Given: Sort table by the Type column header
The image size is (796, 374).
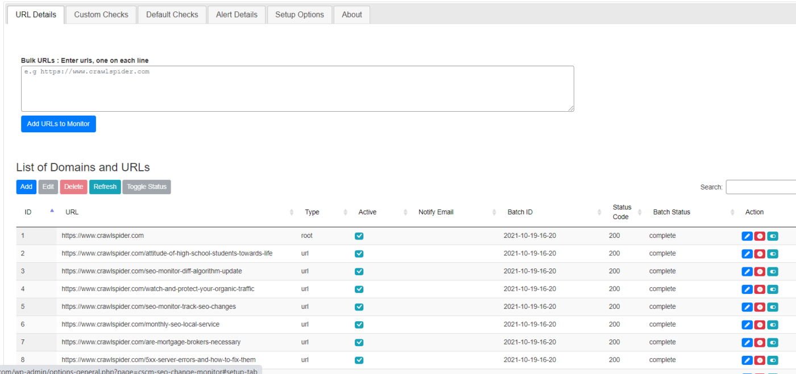Looking at the screenshot, I should point(323,212).
